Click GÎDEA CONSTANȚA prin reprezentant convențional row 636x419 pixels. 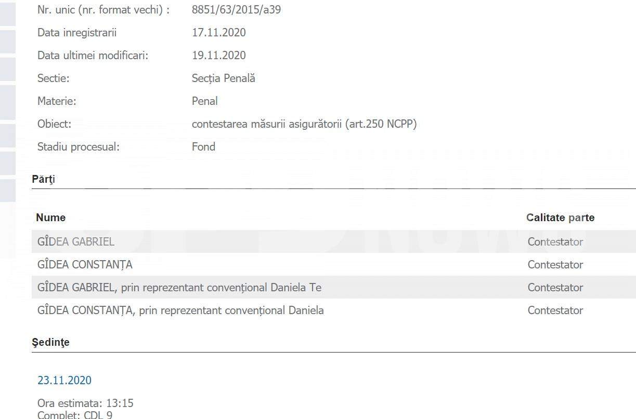334,310
